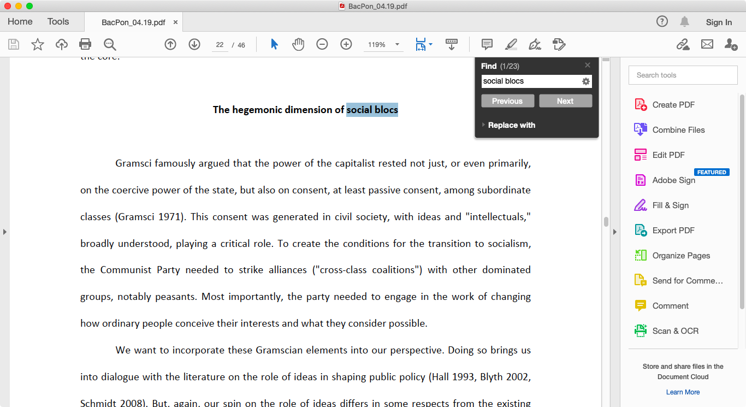This screenshot has height=407, width=746.
Task: Open the zoom level dropdown
Action: [x=397, y=45]
